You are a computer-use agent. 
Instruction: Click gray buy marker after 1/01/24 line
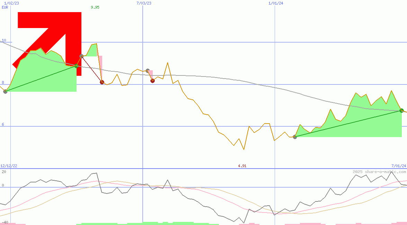point(295,137)
